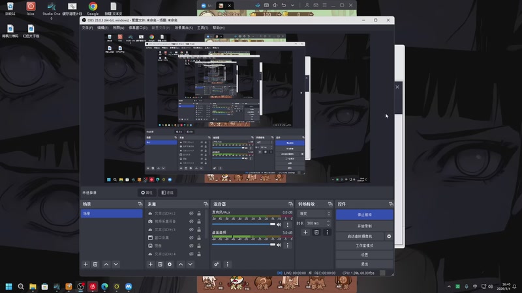Viewport: 522px width, 293px height.
Task: Delete the selected scene with trash icon
Action: click(x=95, y=264)
